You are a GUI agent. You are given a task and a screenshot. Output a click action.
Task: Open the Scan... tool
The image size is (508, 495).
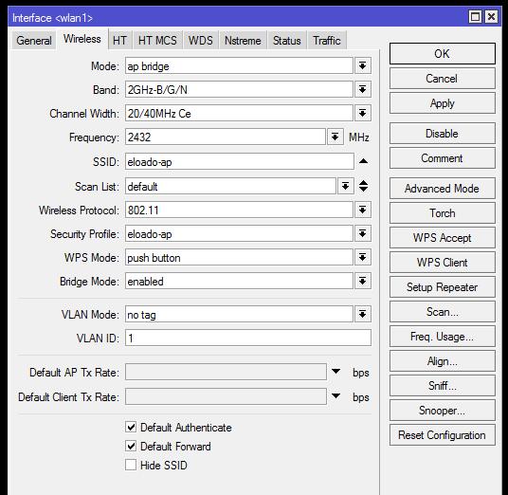point(443,312)
